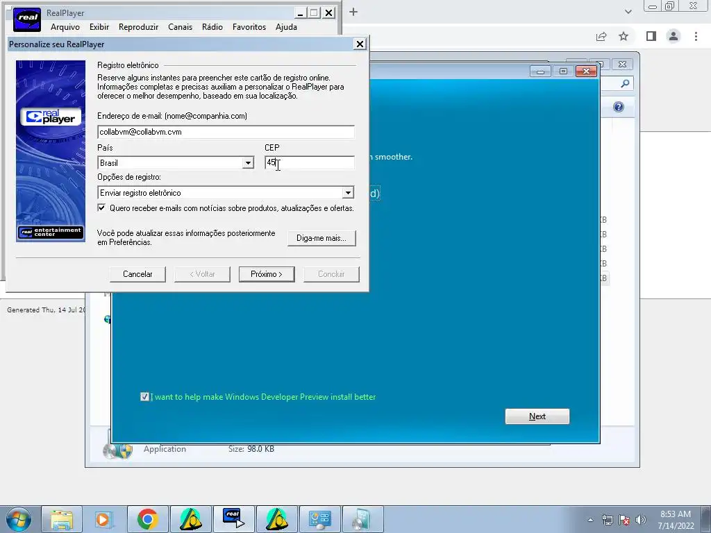Open the Favoritos menu
711x533 pixels.
pyautogui.click(x=249, y=27)
